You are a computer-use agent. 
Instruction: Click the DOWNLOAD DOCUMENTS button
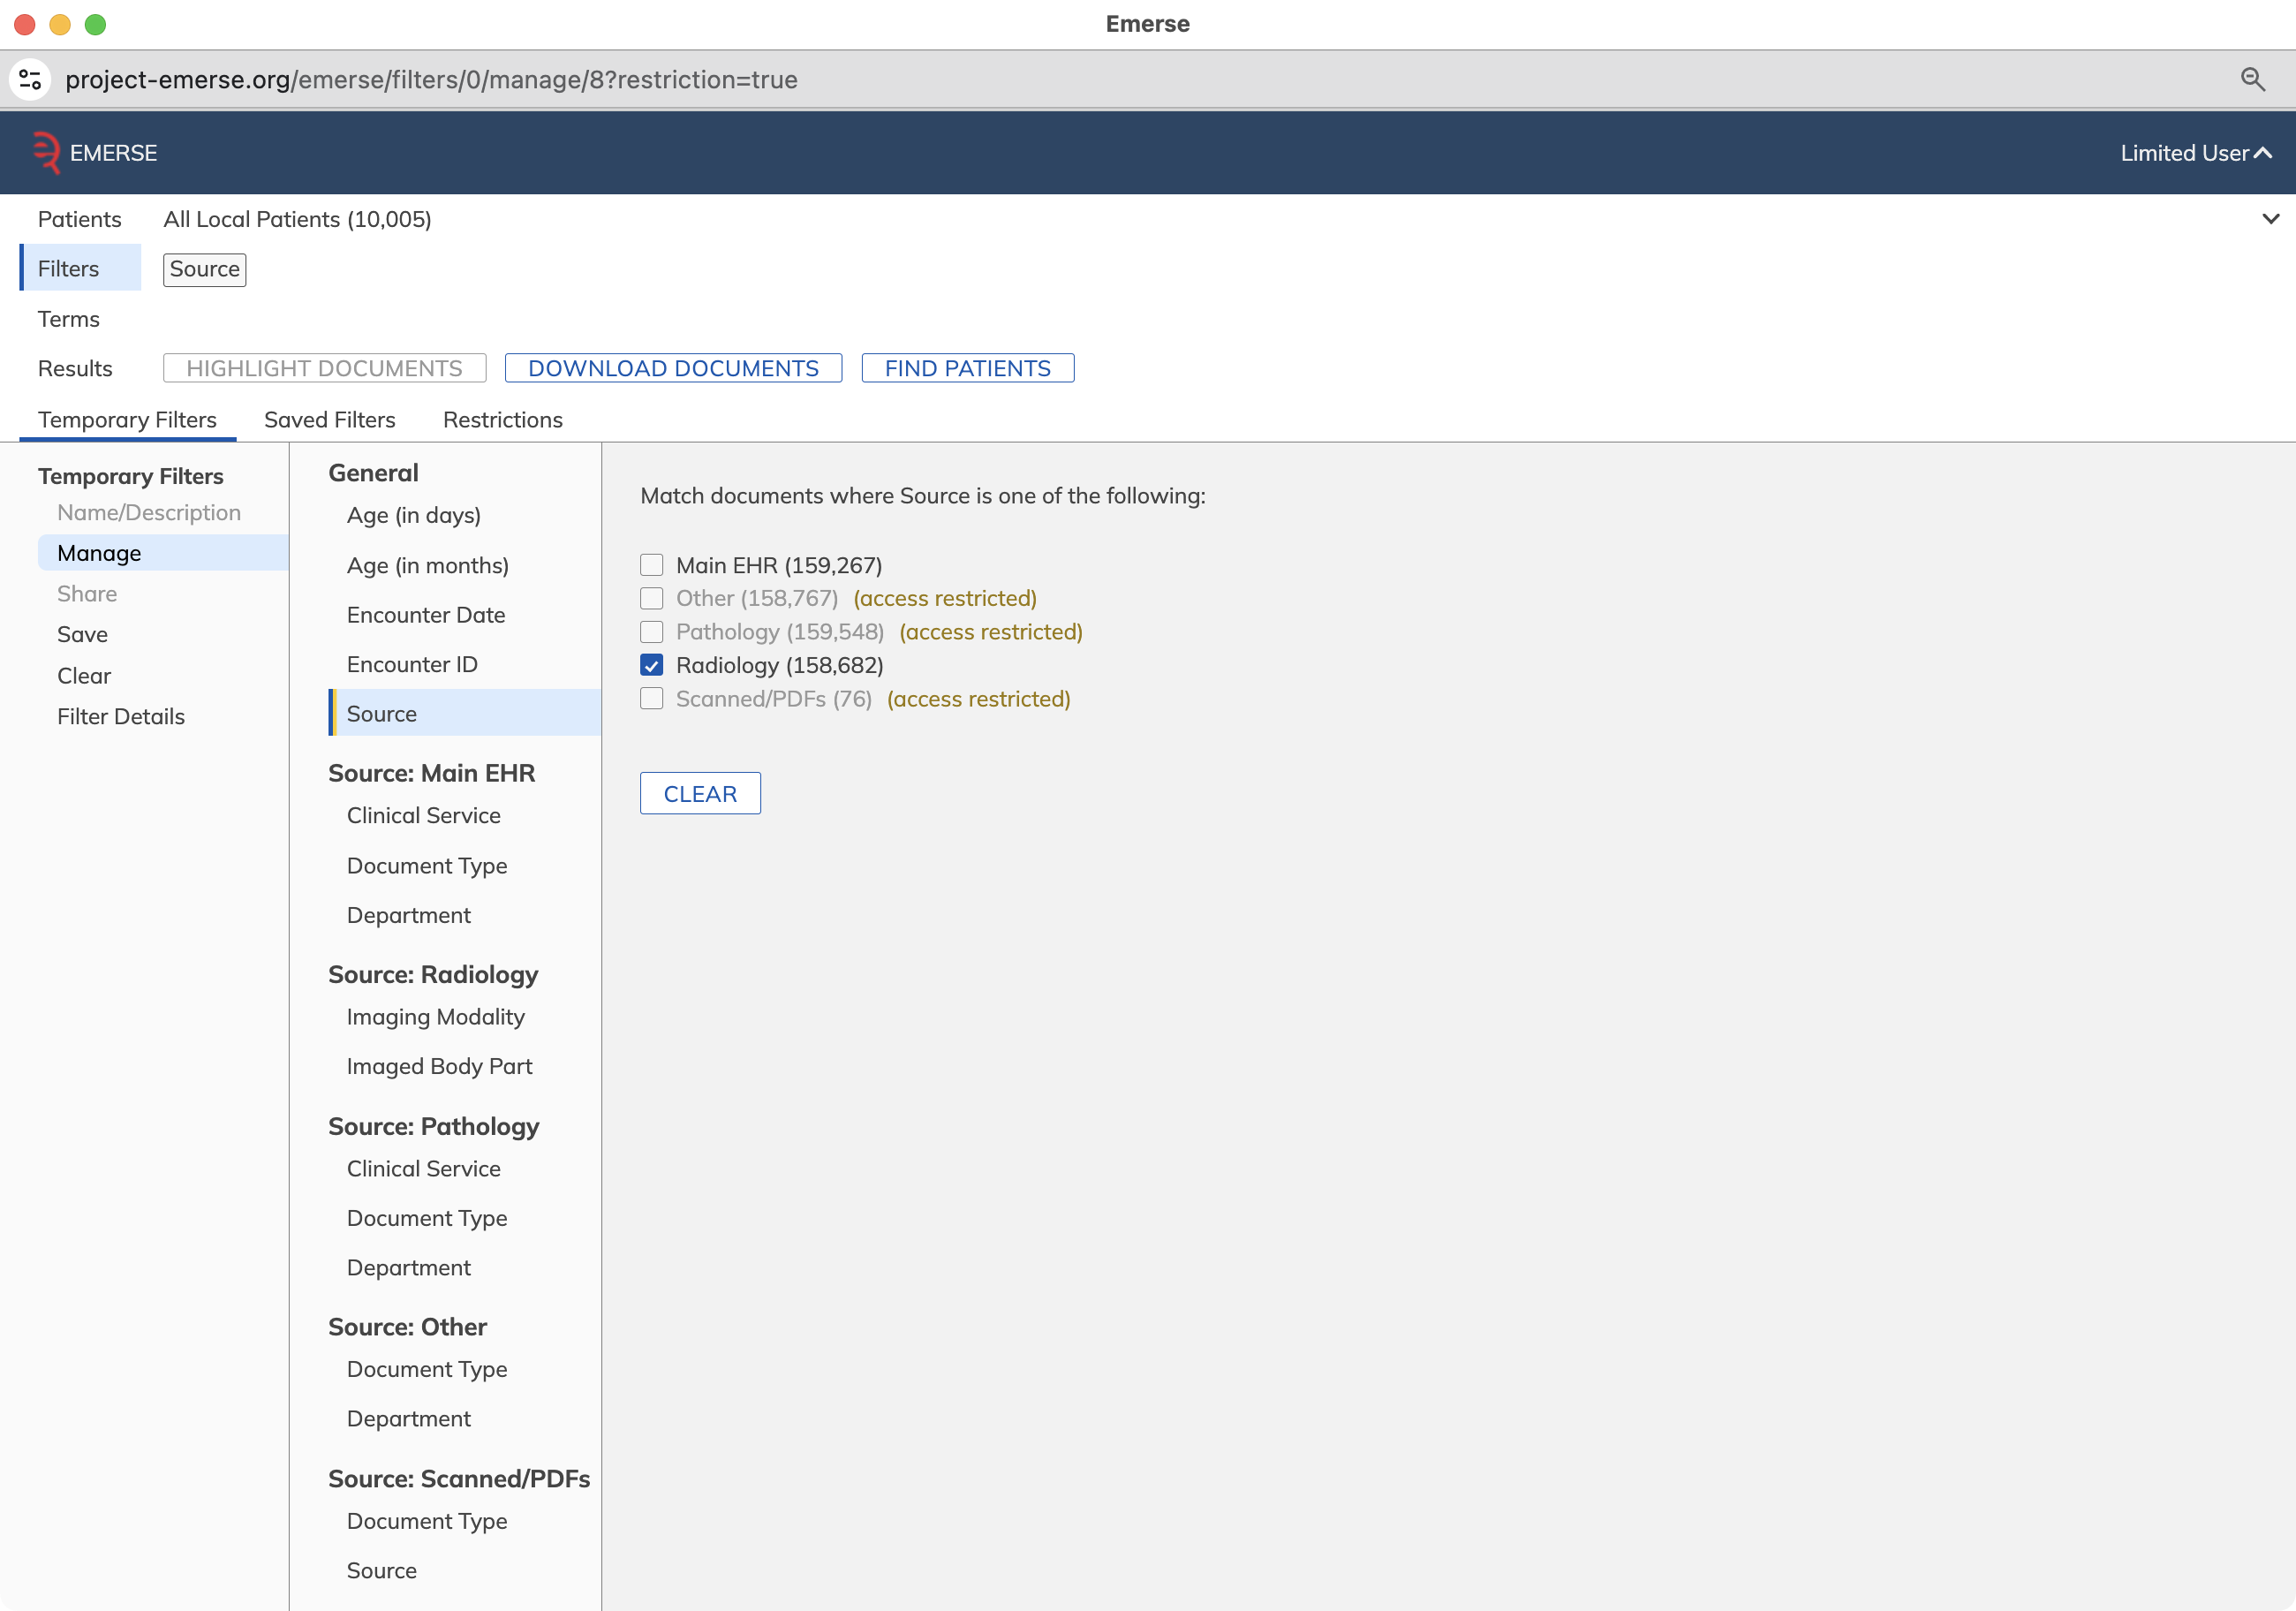[673, 368]
